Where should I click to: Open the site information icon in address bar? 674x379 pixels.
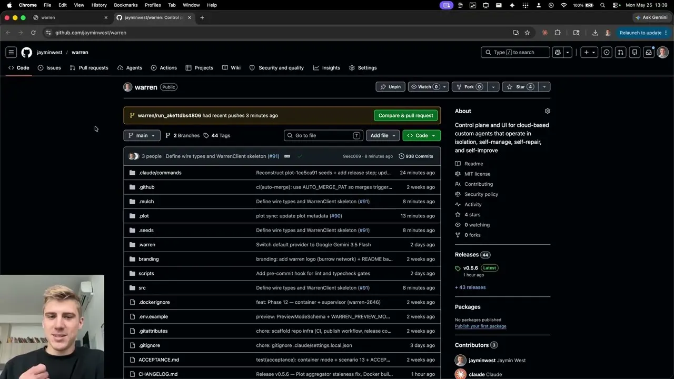pos(48,33)
